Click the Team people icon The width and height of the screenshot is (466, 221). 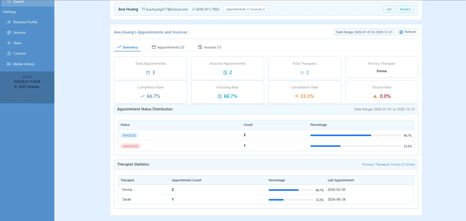(x=9, y=43)
